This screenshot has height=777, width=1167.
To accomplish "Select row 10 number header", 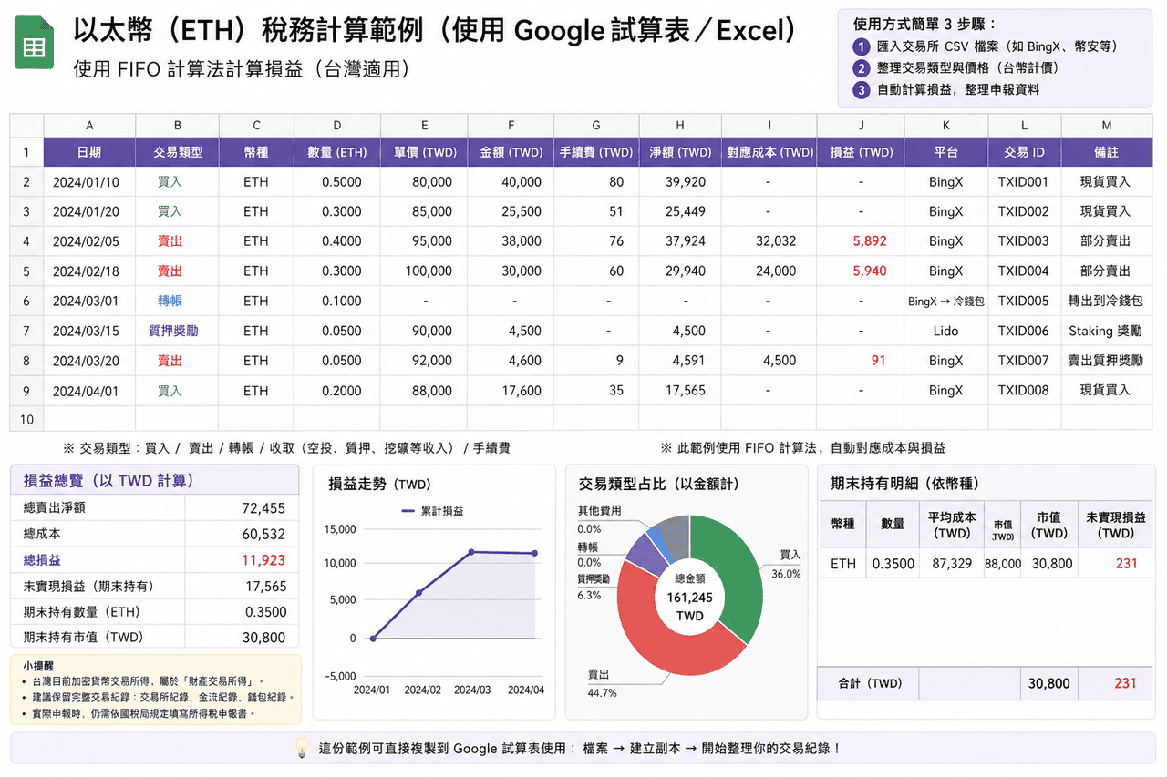I will pyautogui.click(x=26, y=420).
